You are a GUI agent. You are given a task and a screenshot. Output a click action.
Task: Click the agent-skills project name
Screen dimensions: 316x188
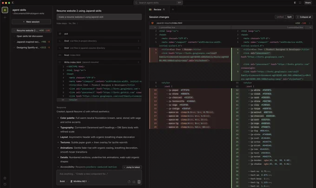[20, 10]
